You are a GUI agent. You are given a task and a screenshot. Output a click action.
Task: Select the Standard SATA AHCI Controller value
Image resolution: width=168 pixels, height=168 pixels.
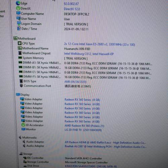[x=83, y=158]
